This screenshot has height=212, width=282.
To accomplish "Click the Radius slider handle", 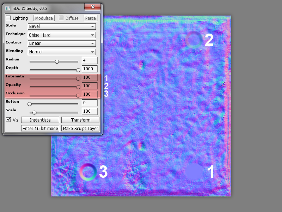I will pyautogui.click(x=57, y=61).
